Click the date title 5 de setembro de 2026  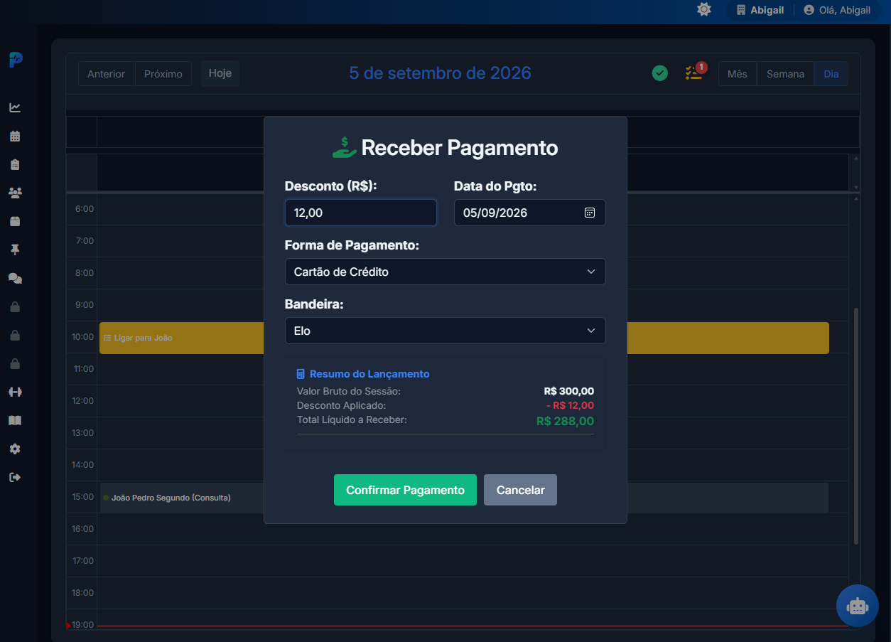click(x=440, y=73)
